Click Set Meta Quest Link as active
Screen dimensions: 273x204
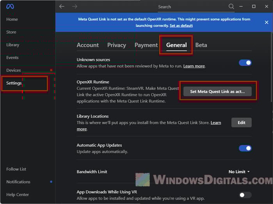[x=217, y=91]
